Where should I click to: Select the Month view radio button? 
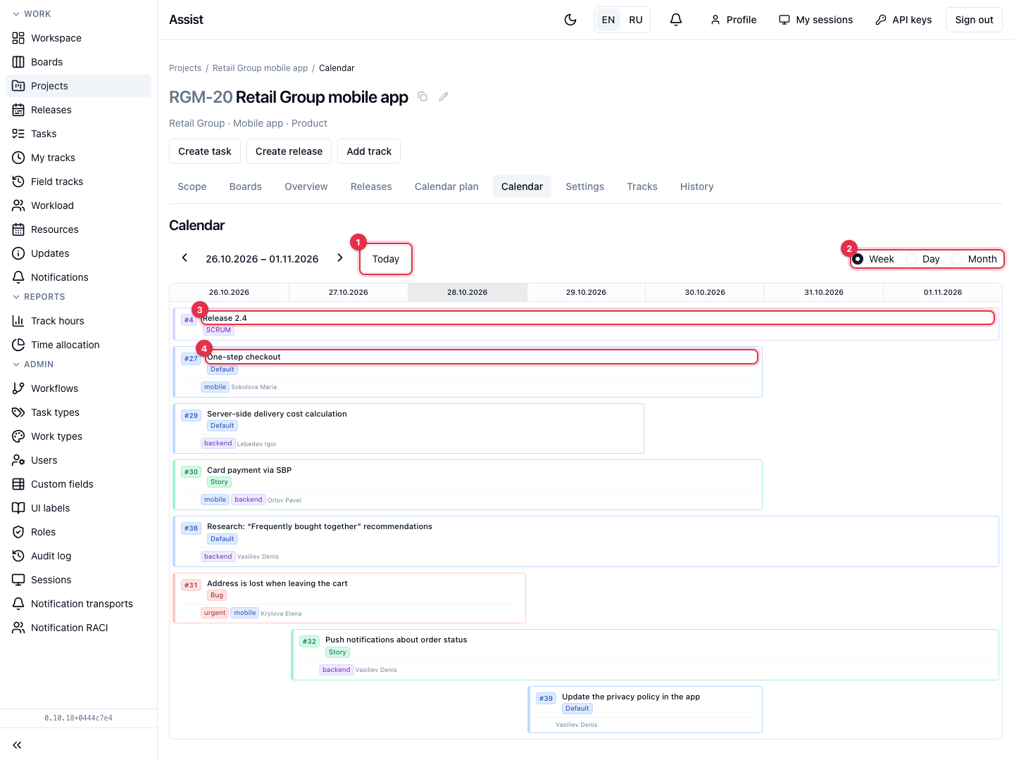tap(957, 259)
